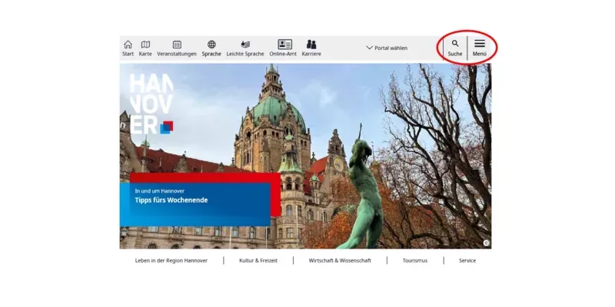Click the Hannover logo
Screen dimensions: 615x307
151,104
